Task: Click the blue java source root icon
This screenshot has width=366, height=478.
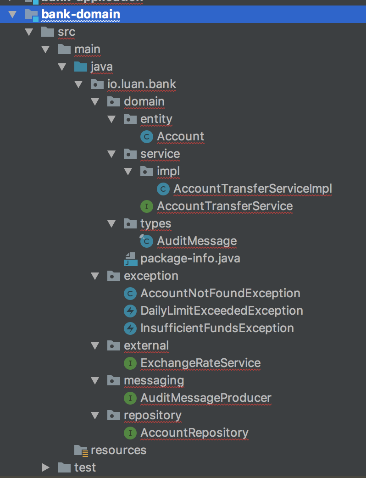Action: pos(80,67)
